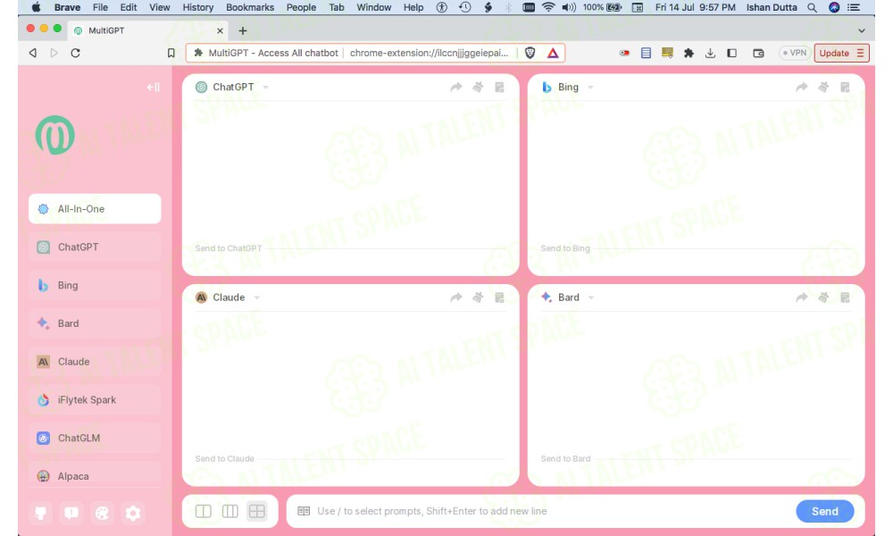Switch to the two-panel layout
893x536 pixels.
204,511
